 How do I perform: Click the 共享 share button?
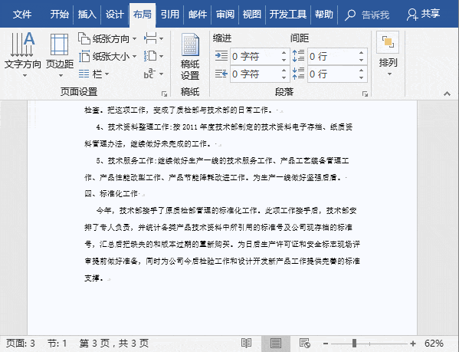pos(423,14)
